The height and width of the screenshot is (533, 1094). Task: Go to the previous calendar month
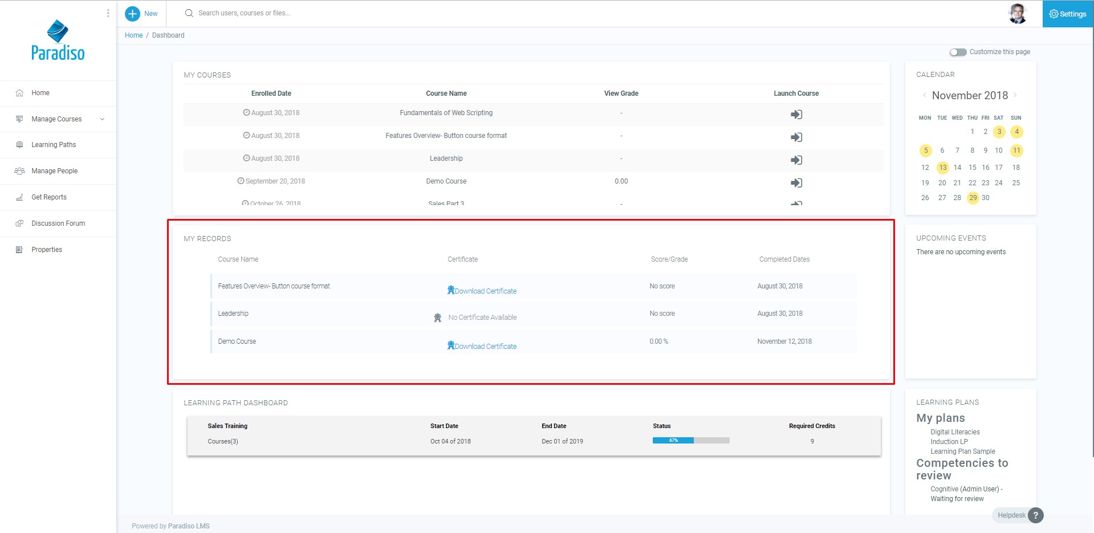(924, 95)
